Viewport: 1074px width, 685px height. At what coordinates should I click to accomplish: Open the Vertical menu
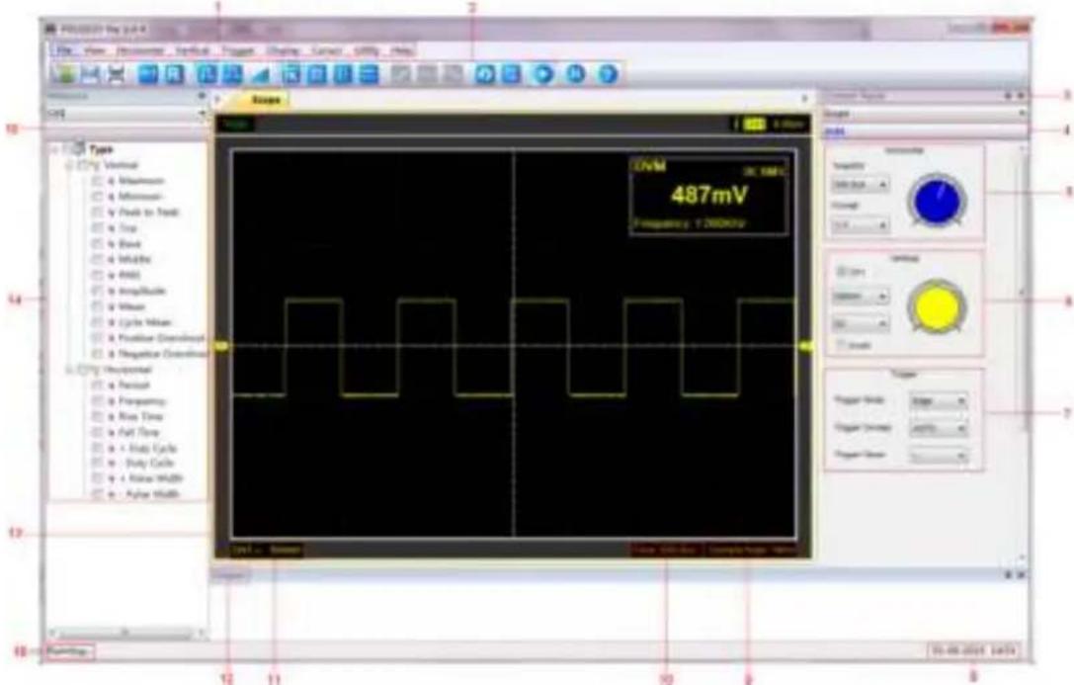[192, 50]
